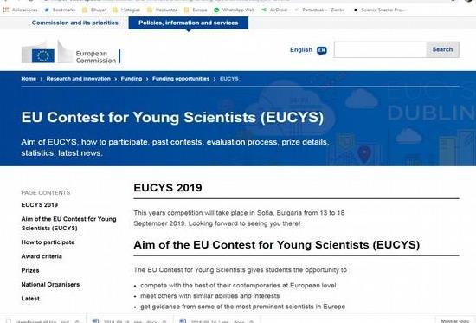Click Mostrar todo in downloads bar

point(454,321)
